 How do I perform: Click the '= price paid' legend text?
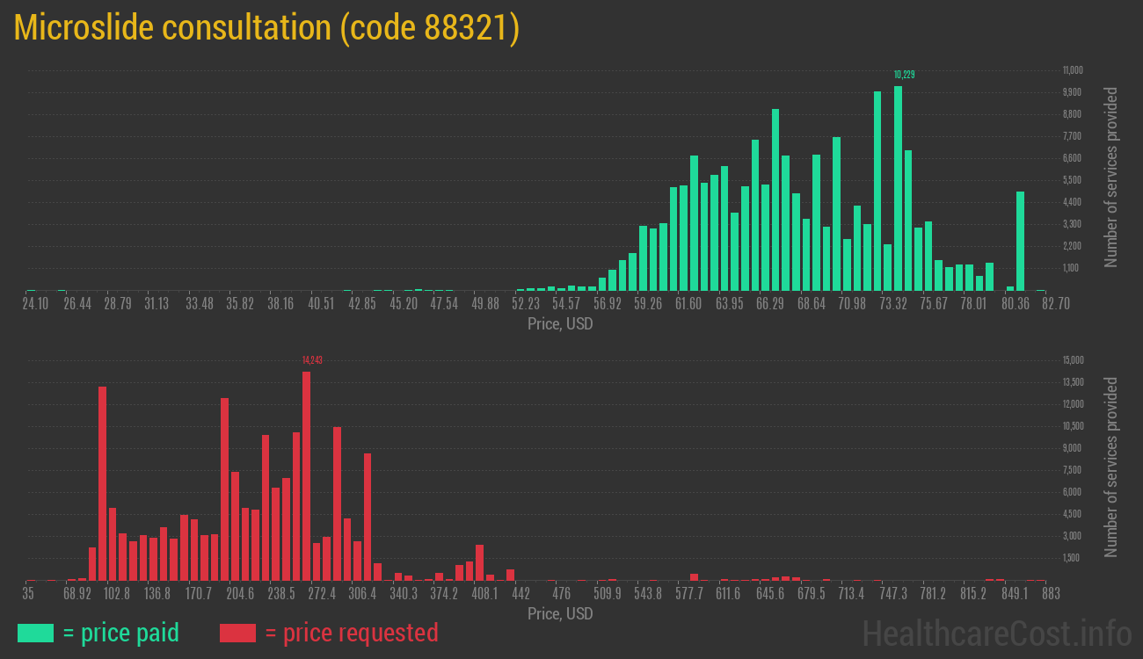pyautogui.click(x=121, y=633)
